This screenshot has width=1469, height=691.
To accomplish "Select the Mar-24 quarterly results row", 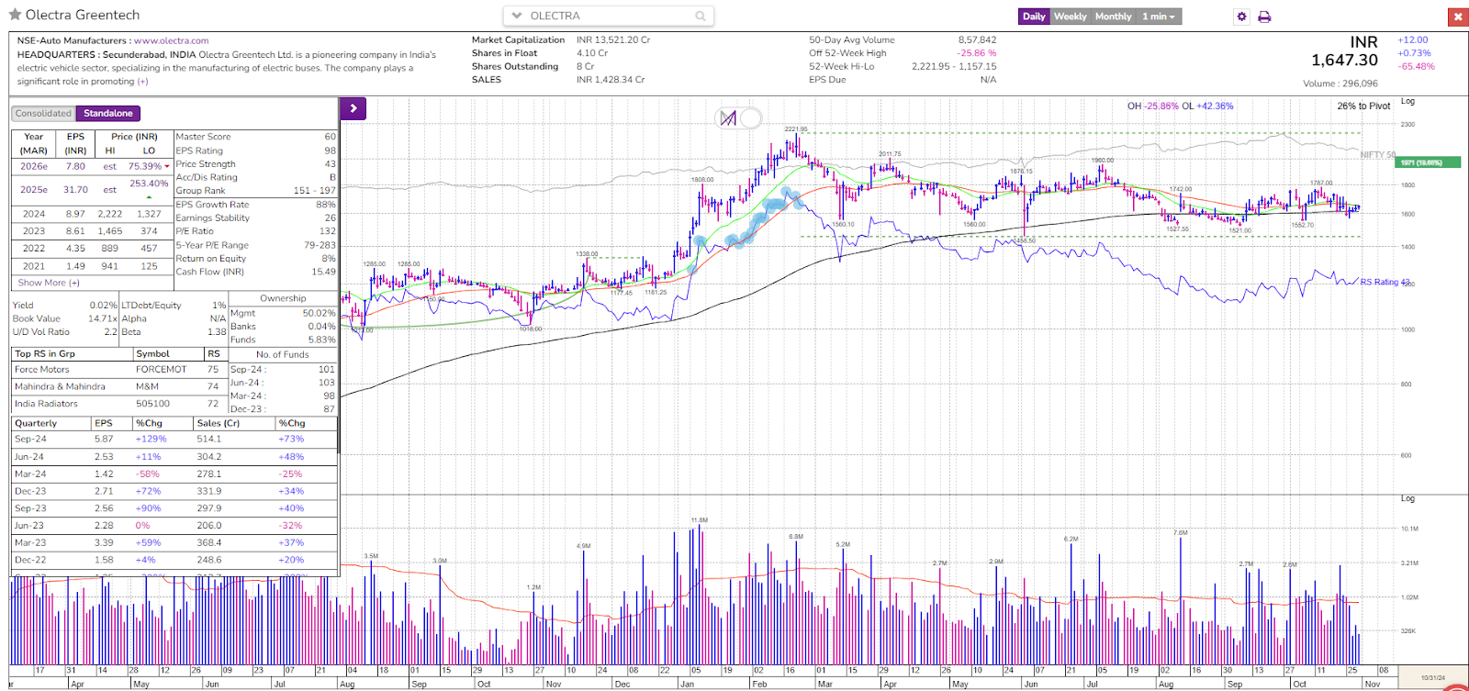I will point(174,474).
